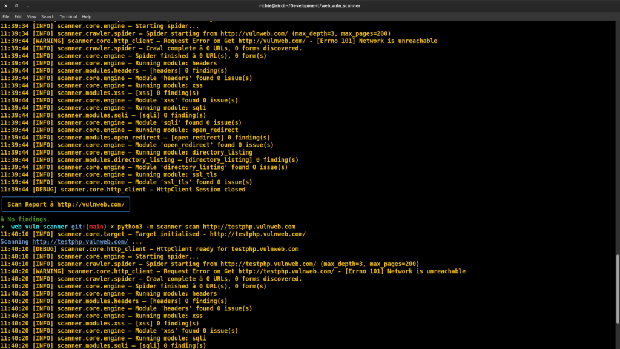Open the Search menu
The image size is (620, 349).
48,16
